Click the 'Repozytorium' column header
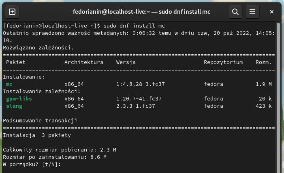Image resolution: width=284 pixels, height=173 pixels. click(x=223, y=62)
